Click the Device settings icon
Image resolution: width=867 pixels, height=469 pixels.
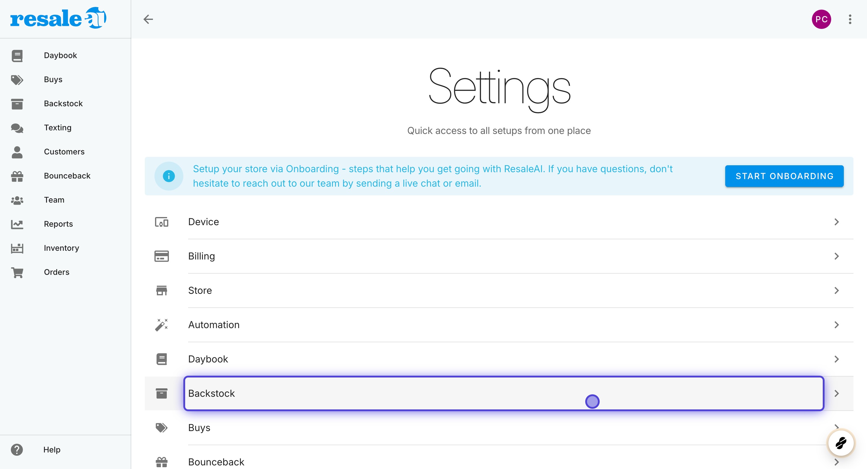click(162, 222)
